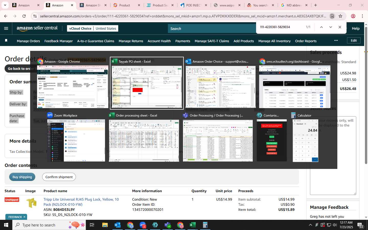The height and width of the screenshot is (230, 368).
Task: Open Account Health menu item
Action: coord(159,41)
